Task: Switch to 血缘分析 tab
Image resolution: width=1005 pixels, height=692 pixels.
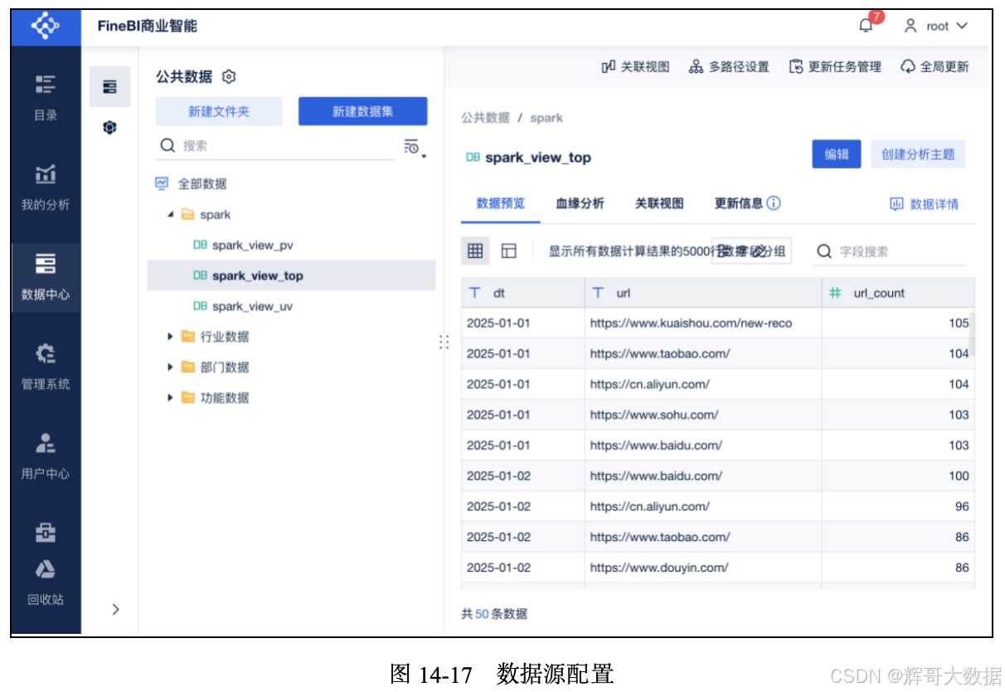Action: pos(580,203)
